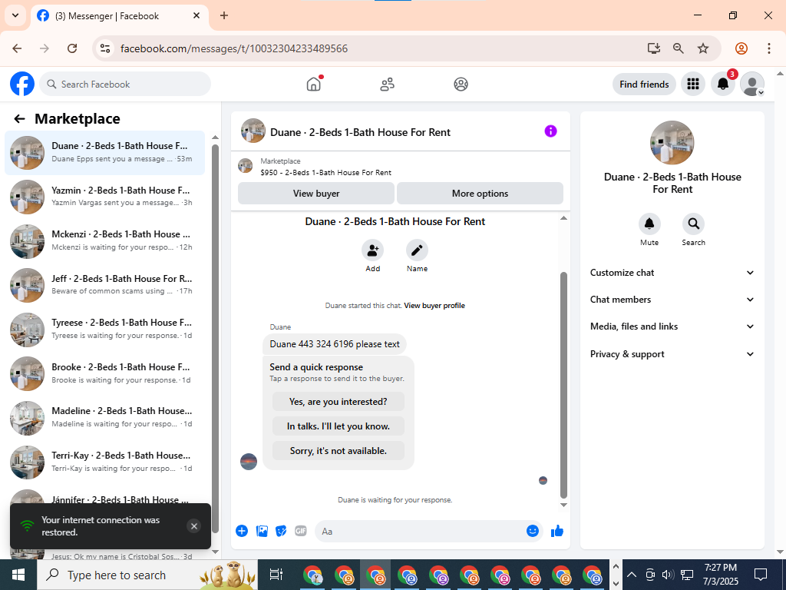Viewport: 786px width, 590px height.
Task: Click Windows taskbar search box
Action: (147, 575)
